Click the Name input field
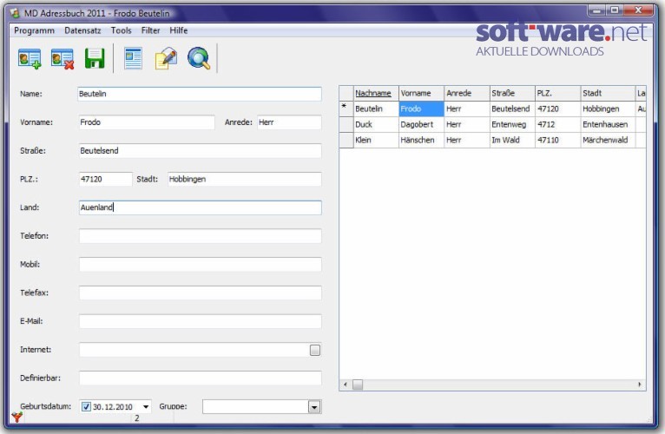Image resolution: width=665 pixels, height=434 pixels. click(200, 95)
